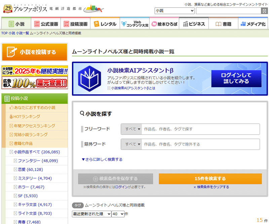Click the icon before 小説検索AIアシスタントβとは
269x224 pixels.
click(109, 88)
